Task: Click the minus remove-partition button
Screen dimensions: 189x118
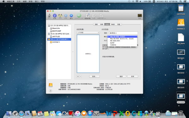Action: point(81,76)
